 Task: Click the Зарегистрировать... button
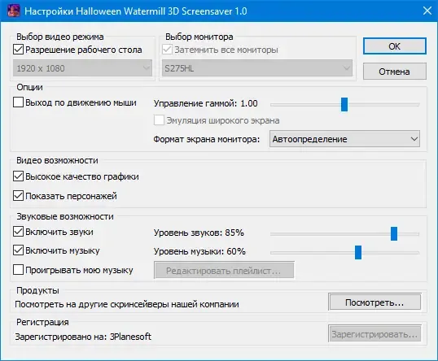[374, 334]
